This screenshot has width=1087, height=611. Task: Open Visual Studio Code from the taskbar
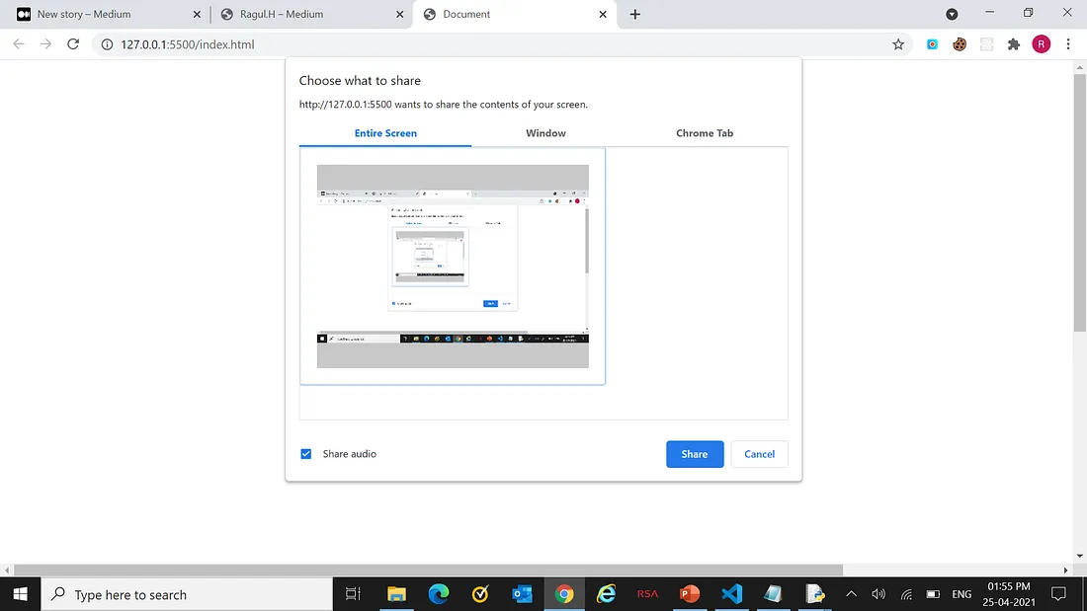coord(731,594)
